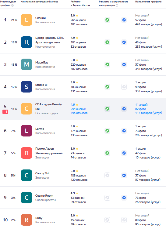Click the blue verified badge for Cosmo Room

point(124,198)
